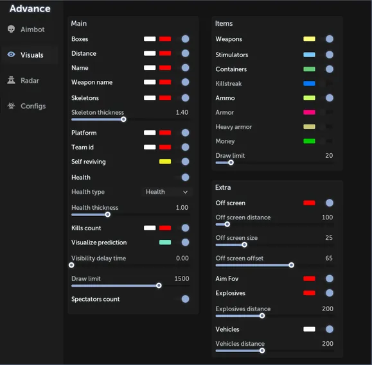The image size is (372, 365).
Task: Open the green Containers color swatch
Action: (310, 69)
